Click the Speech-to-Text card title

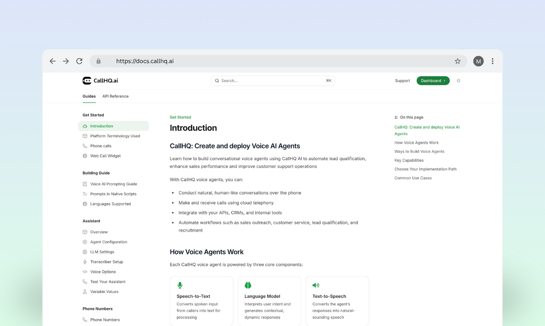click(193, 296)
